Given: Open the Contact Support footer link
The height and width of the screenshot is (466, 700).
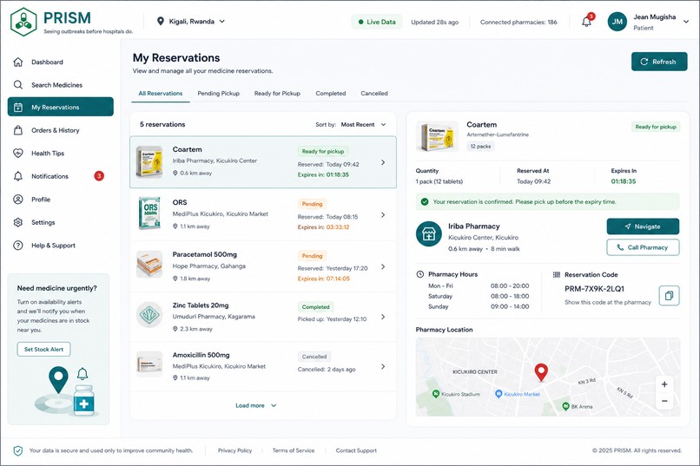Looking at the screenshot, I should 356,451.
